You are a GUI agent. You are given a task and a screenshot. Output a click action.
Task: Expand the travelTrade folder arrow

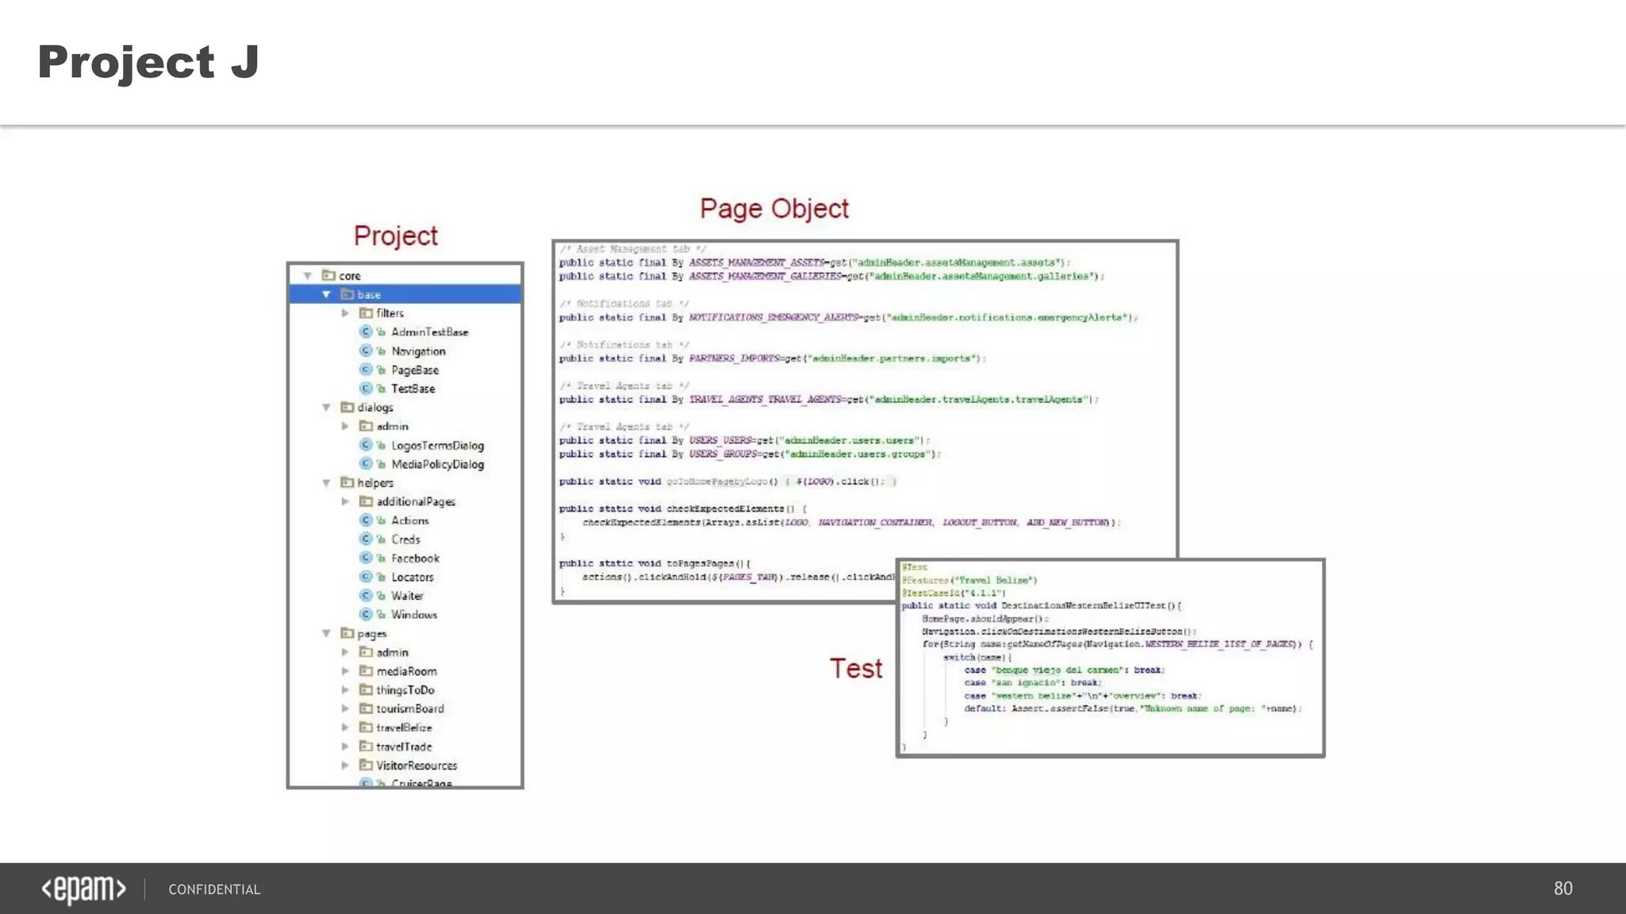coord(345,747)
